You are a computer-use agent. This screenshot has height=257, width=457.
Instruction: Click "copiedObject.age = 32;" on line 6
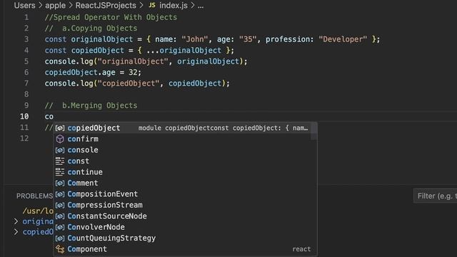(x=93, y=73)
